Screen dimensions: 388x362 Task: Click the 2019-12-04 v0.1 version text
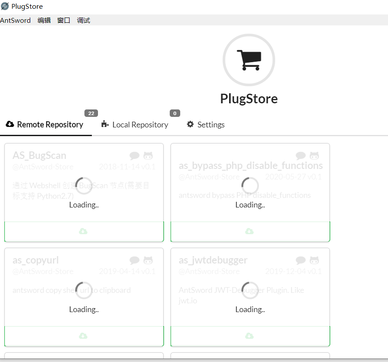click(294, 272)
